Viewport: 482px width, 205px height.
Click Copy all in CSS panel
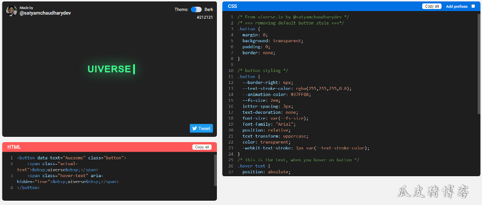(431, 6)
